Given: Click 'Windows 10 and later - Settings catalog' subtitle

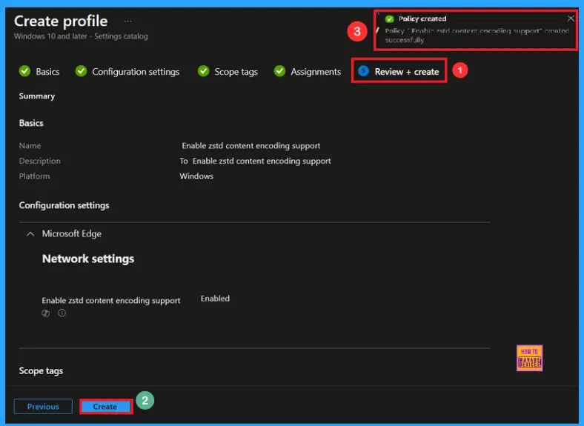Looking at the screenshot, I should click(x=81, y=36).
